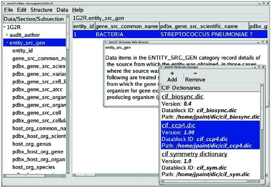272x188 pixels.
Task: Click the entity_src_gen heading in Help Browser
Action: 118,47
